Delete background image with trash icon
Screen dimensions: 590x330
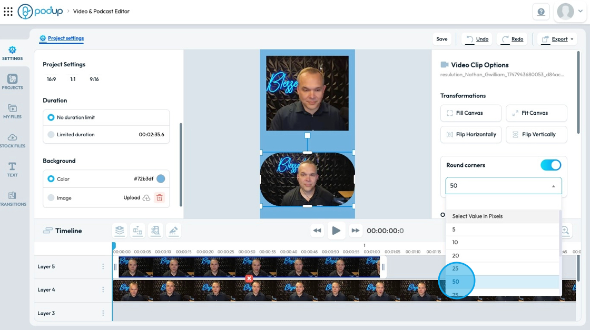pyautogui.click(x=160, y=198)
